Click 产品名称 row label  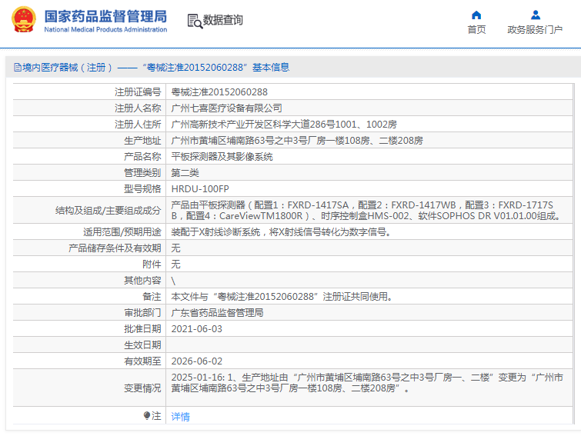[x=142, y=157]
